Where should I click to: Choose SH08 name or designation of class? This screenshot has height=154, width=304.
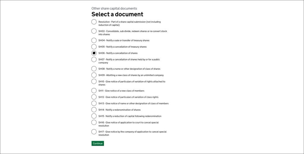94,69
